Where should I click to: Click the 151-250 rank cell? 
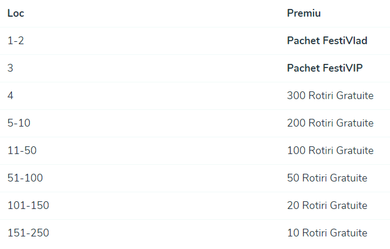pyautogui.click(x=29, y=233)
